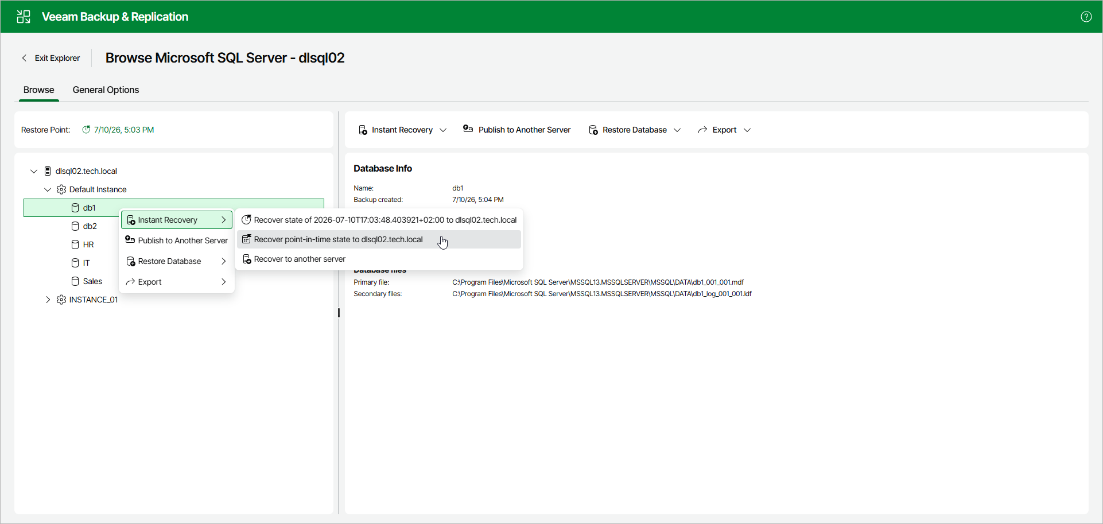Select the db1 tree item
The width and height of the screenshot is (1103, 524).
coord(174,208)
